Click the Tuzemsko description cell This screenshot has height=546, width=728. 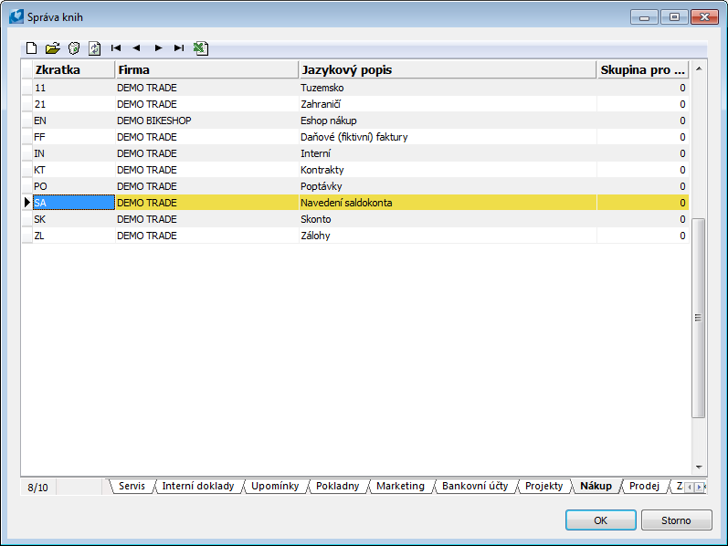point(448,88)
